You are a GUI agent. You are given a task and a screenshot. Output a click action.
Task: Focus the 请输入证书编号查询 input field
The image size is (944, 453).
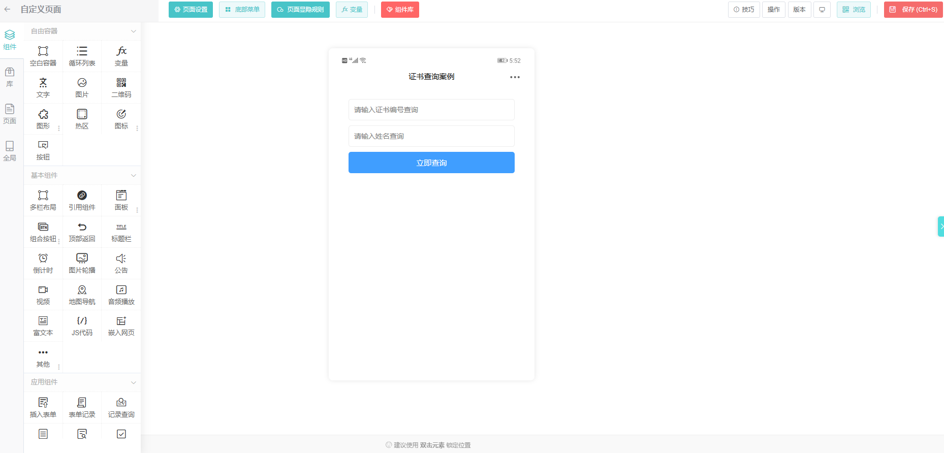431,110
